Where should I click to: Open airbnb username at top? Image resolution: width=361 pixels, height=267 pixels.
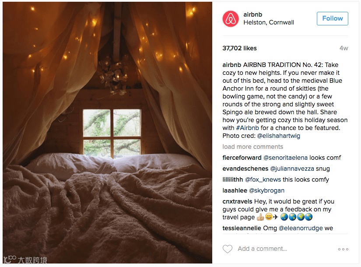(253, 14)
